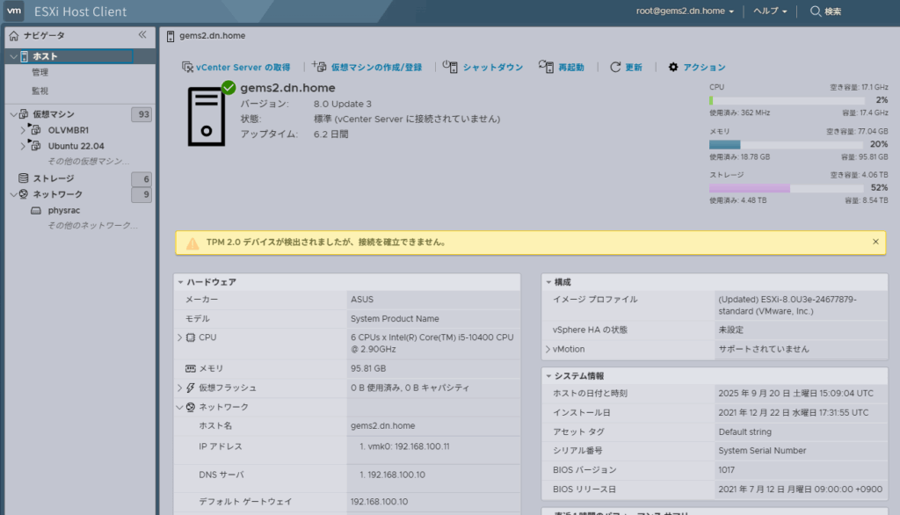Click the Actions gear icon
The height and width of the screenshot is (515, 900).
pyautogui.click(x=673, y=67)
